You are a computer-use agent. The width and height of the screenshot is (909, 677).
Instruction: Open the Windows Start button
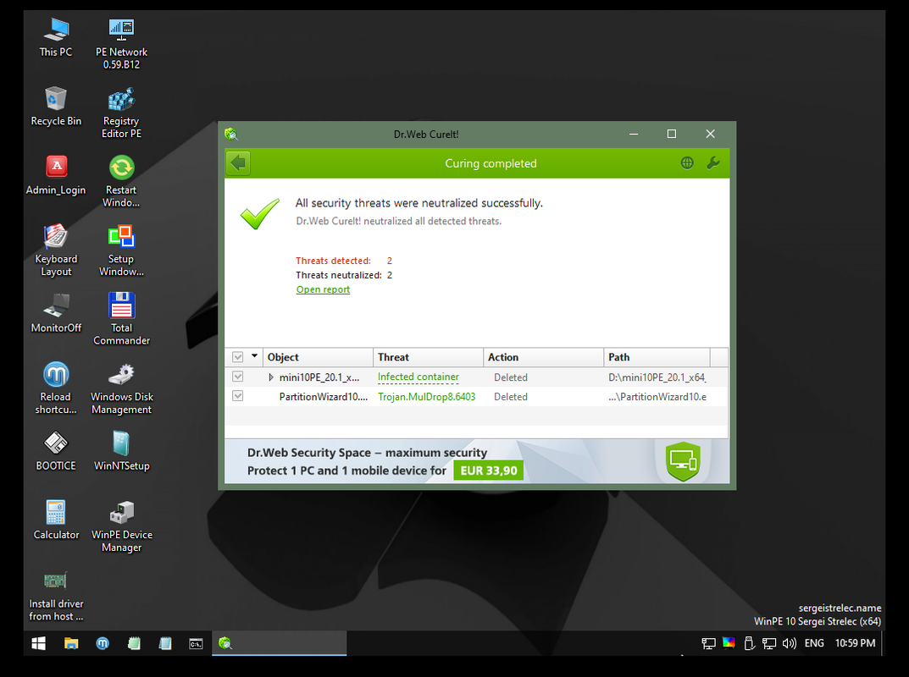38,643
